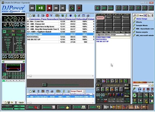Open the Jingles bottom menu
Image resolution: width=155 pixels, height=116 pixels.
click(95, 107)
